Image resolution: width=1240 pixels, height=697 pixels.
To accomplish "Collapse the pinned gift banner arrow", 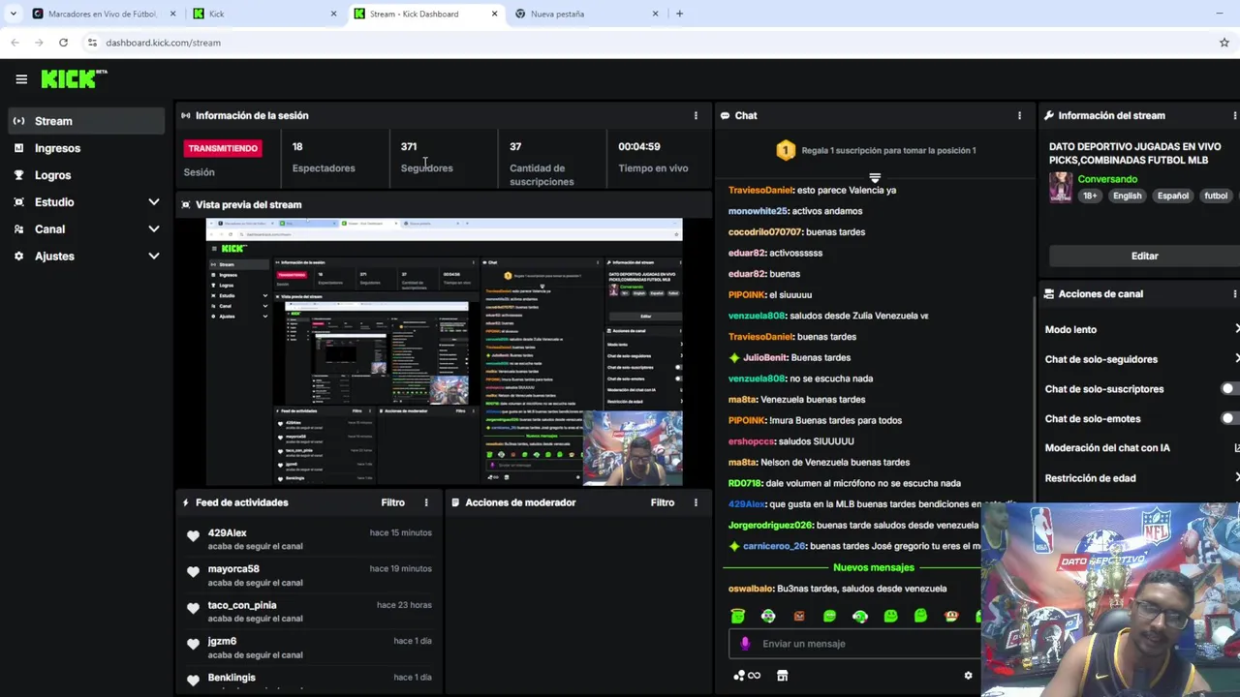I will [x=875, y=178].
